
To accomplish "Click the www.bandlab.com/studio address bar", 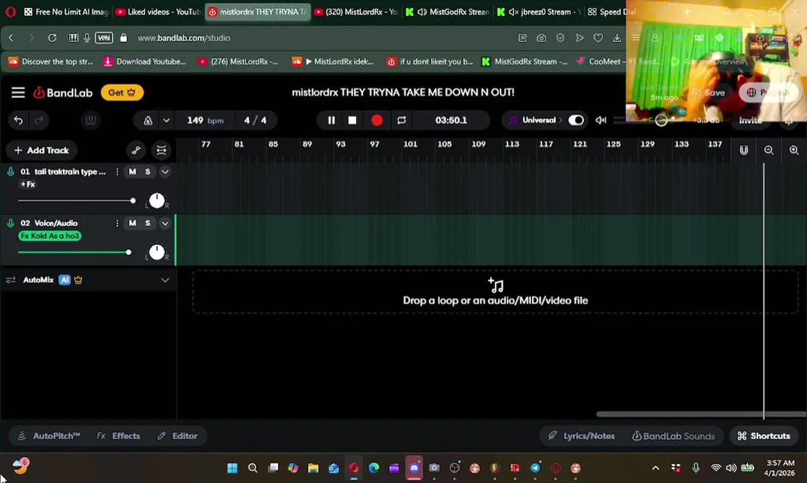I will pyautogui.click(x=184, y=38).
